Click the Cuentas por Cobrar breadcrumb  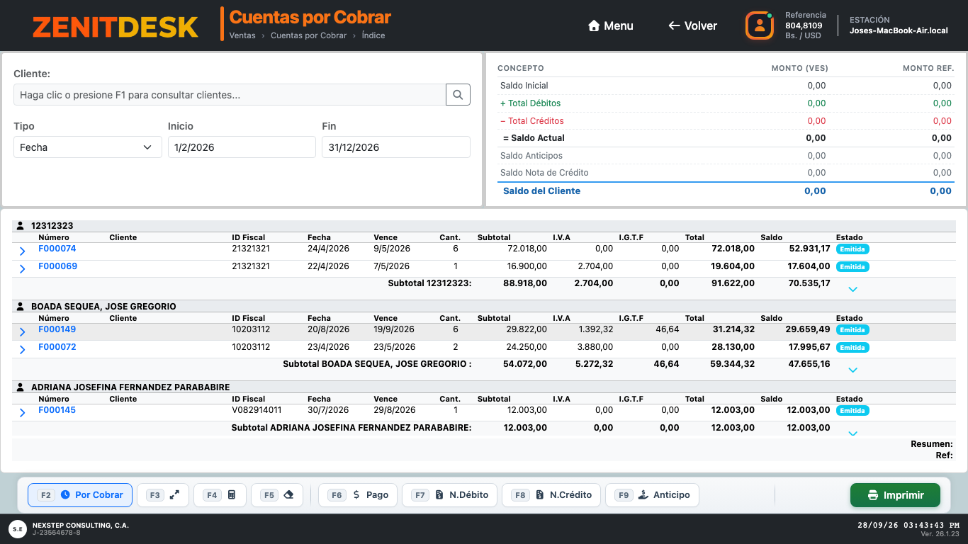point(309,35)
